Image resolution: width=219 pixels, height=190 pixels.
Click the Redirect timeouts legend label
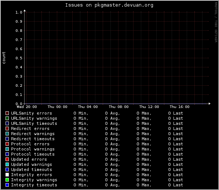point(33,139)
